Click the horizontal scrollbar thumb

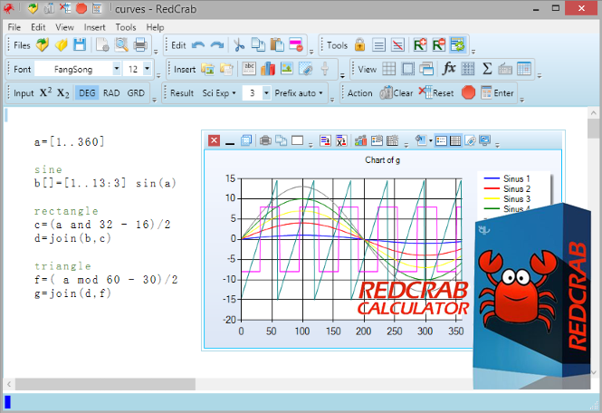click(x=105, y=383)
